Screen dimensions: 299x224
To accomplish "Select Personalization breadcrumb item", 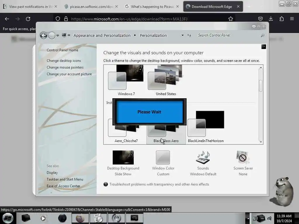I will pos(153,35).
